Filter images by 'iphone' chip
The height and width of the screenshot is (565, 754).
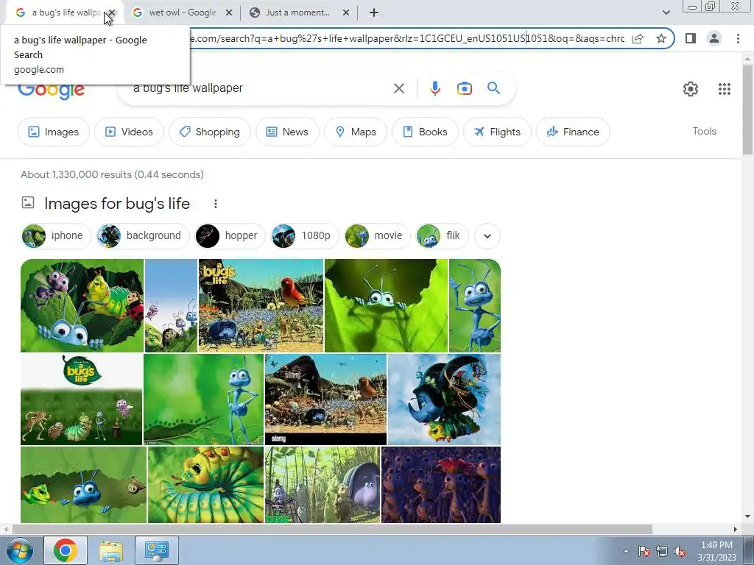[x=56, y=236]
